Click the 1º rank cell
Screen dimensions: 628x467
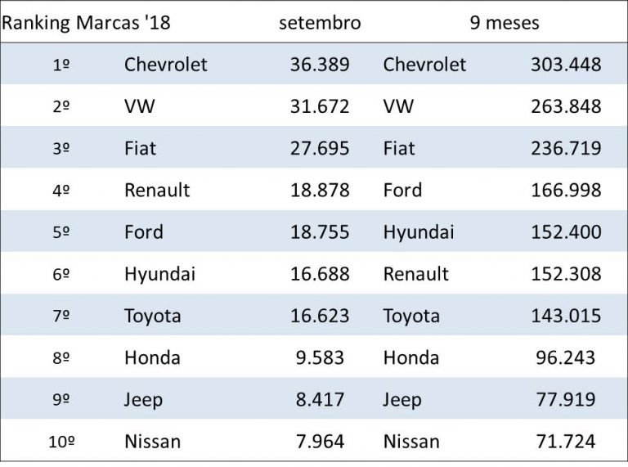61,65
